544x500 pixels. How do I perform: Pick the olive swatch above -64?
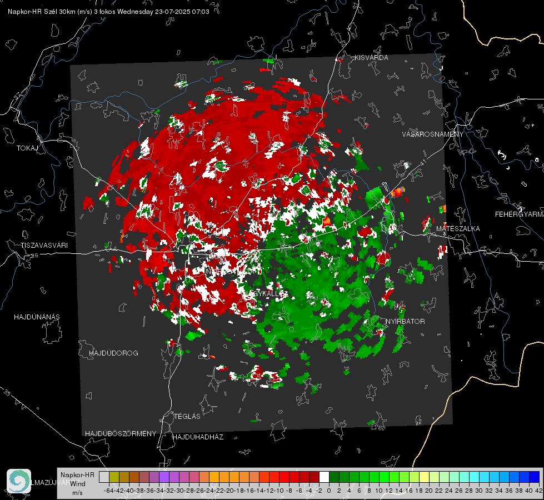pos(114,477)
